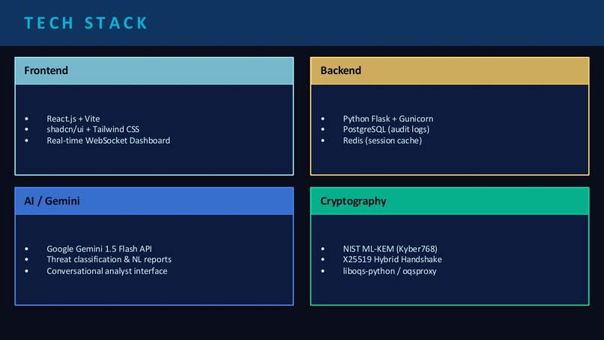Click bullet point before NIST ML-KEM
The width and height of the screenshot is (604, 340).
[323, 249]
